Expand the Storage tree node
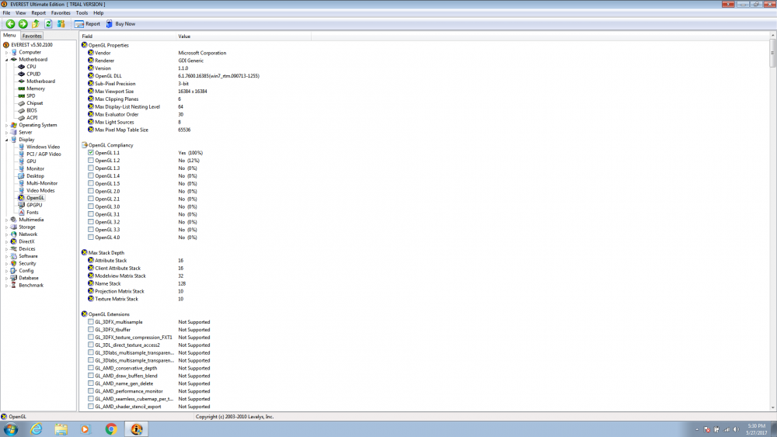 (6, 227)
